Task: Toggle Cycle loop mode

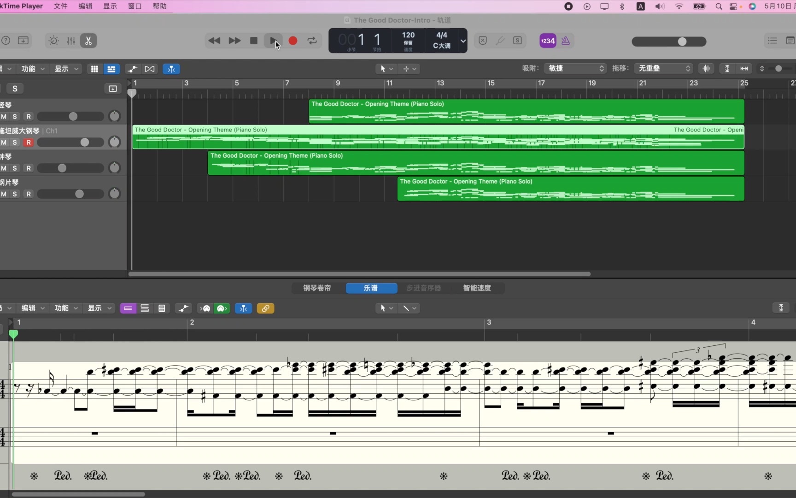Action: (312, 41)
